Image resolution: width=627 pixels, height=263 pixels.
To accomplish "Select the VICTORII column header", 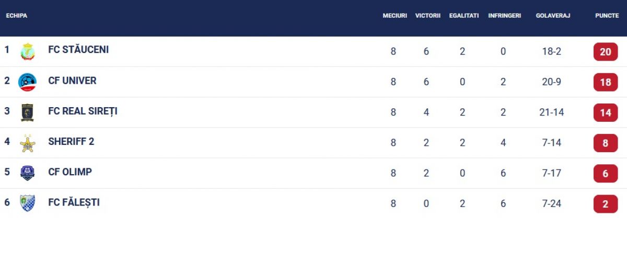I will coord(428,16).
